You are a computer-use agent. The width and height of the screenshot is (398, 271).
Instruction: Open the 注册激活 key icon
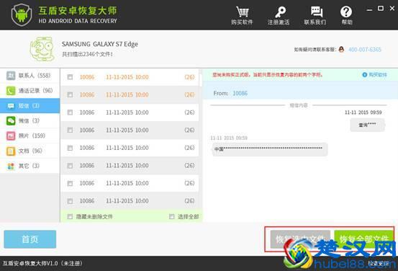coord(280,12)
